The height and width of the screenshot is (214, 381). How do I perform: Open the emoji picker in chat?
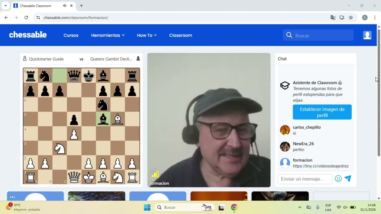338,179
